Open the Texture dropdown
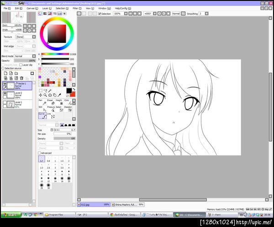The height and width of the screenshot is (227, 274). pos(34,37)
